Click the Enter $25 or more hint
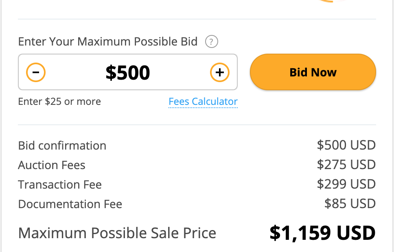This screenshot has width=394, height=252. coord(59,102)
